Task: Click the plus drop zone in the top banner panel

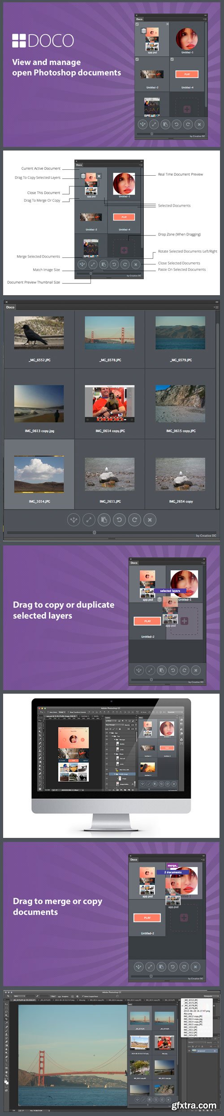Action: tap(187, 109)
